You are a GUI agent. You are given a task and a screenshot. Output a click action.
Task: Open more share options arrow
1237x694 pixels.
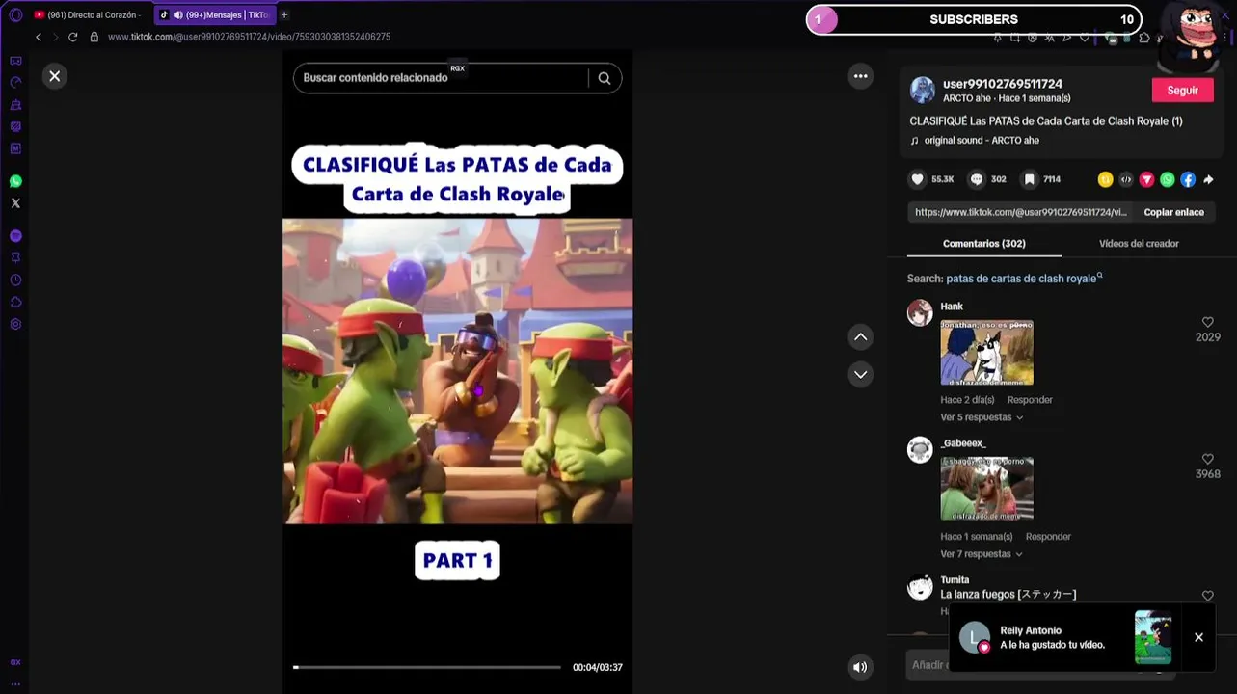1208,179
